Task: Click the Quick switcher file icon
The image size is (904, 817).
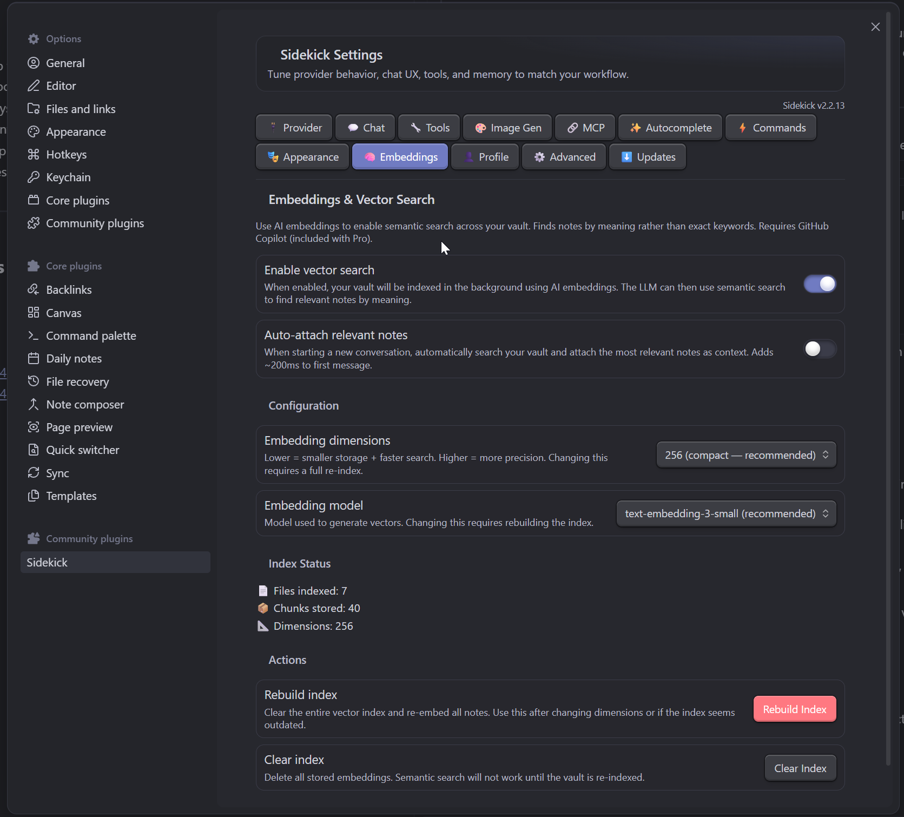Action: point(34,450)
